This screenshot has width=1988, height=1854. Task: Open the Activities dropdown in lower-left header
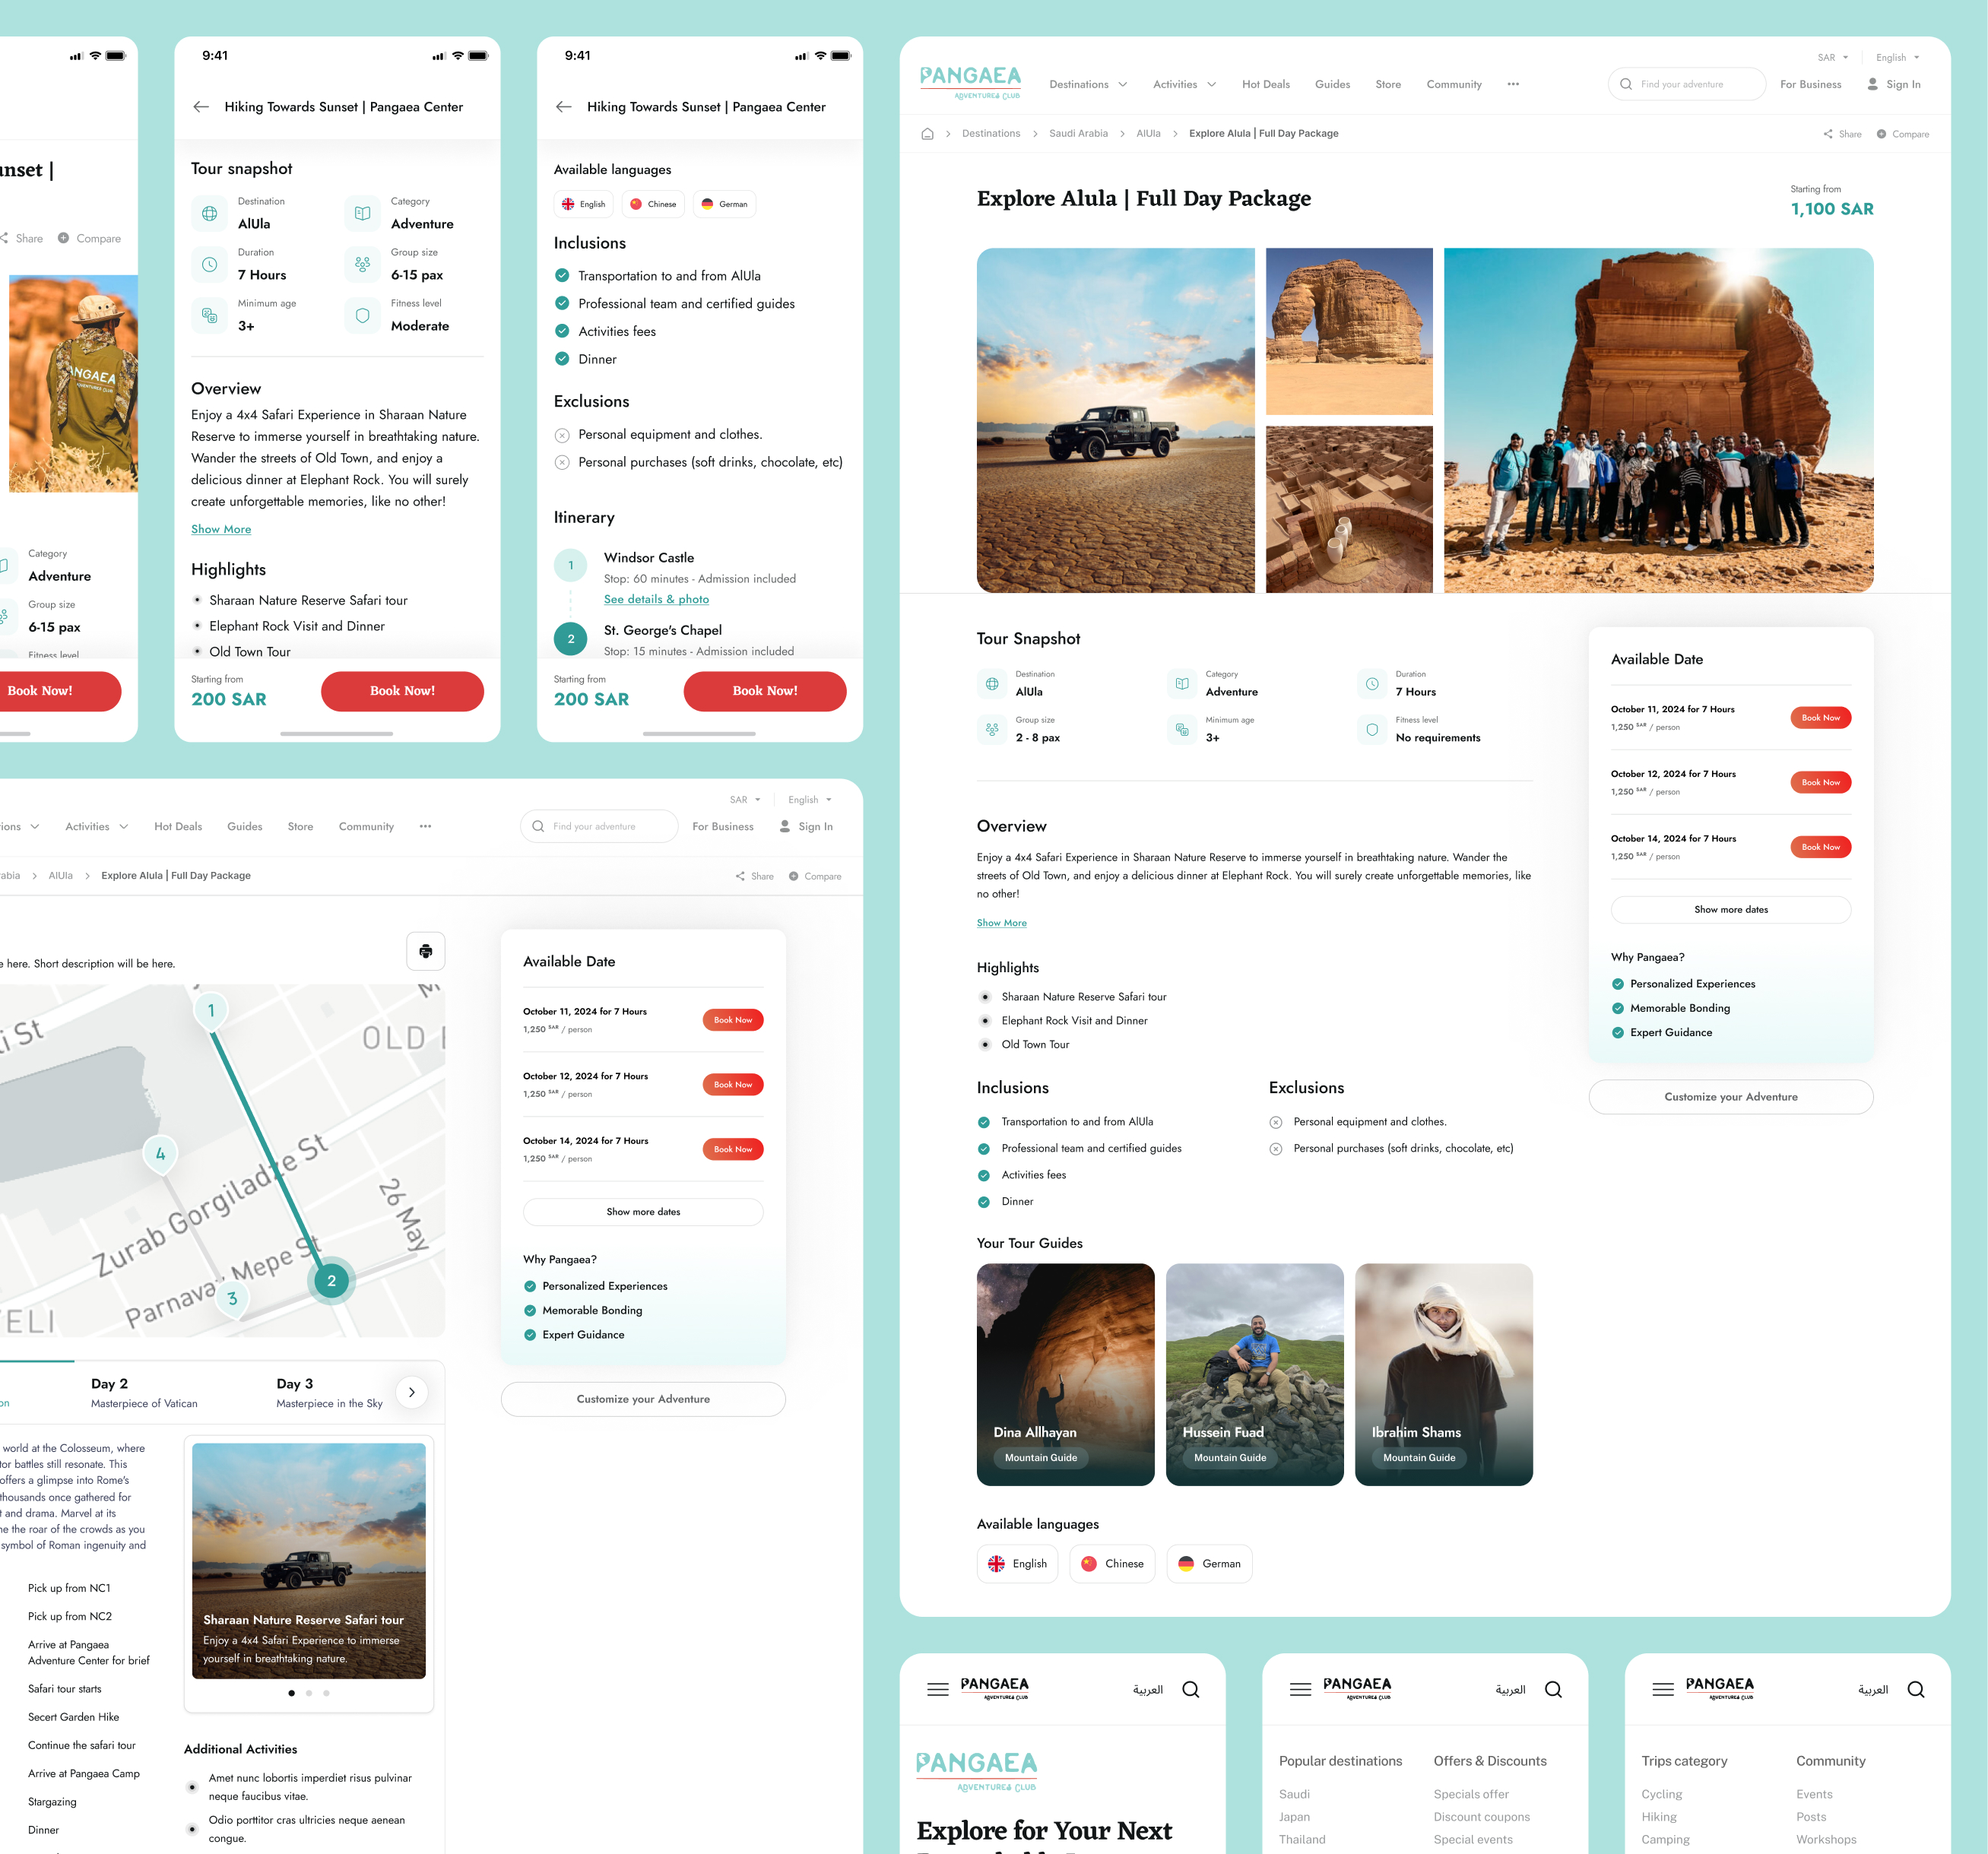[x=97, y=827]
